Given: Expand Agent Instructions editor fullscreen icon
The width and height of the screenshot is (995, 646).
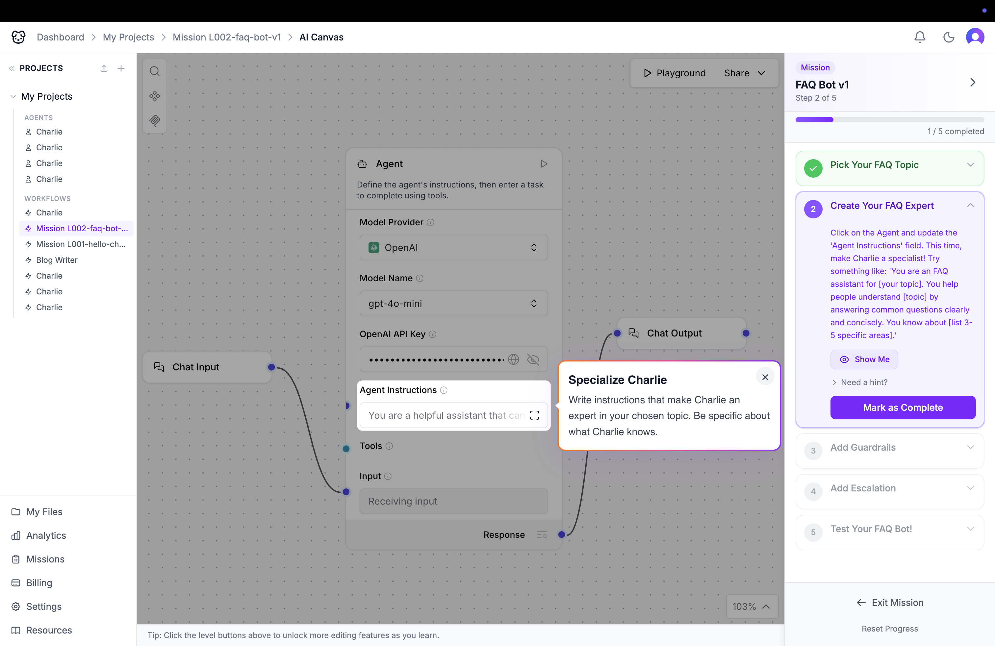Looking at the screenshot, I should [x=534, y=415].
